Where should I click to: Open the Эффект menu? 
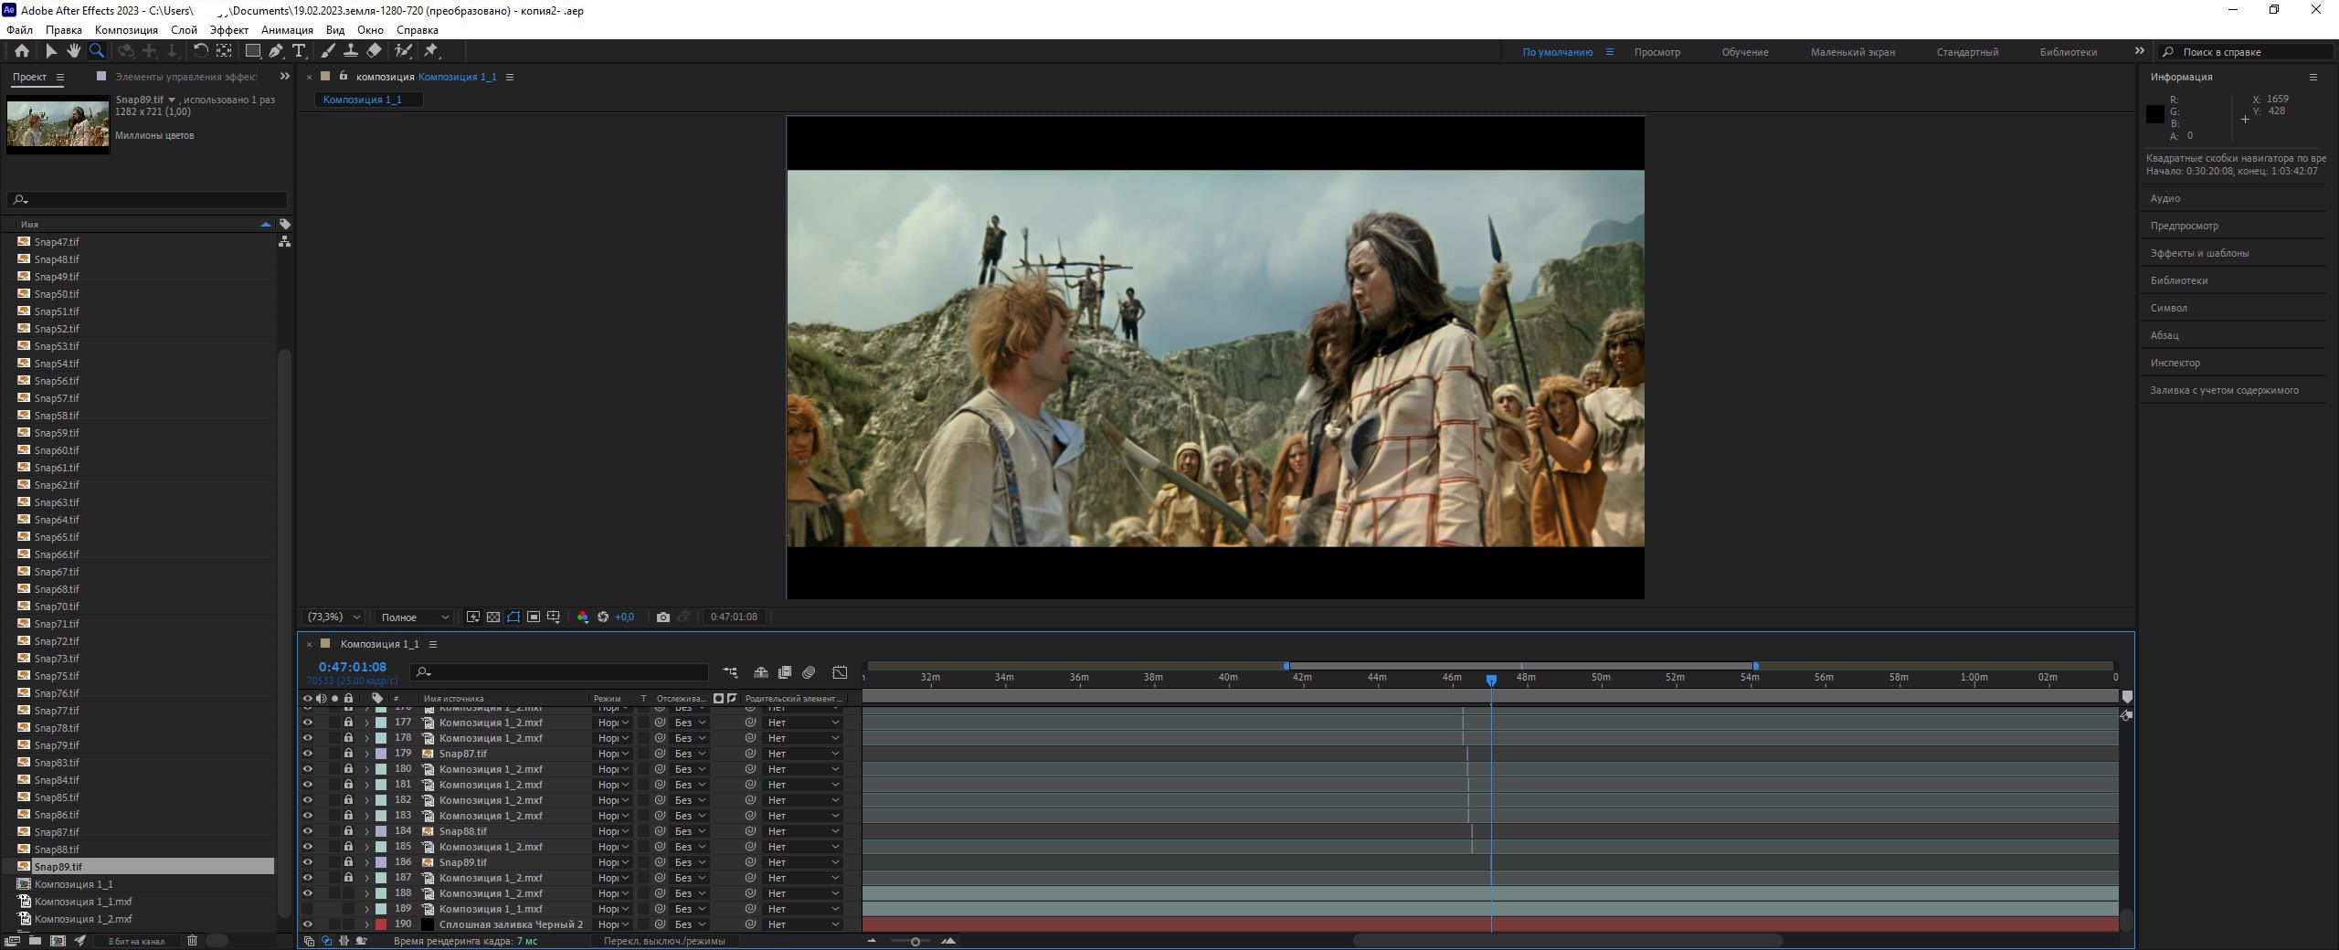click(229, 30)
